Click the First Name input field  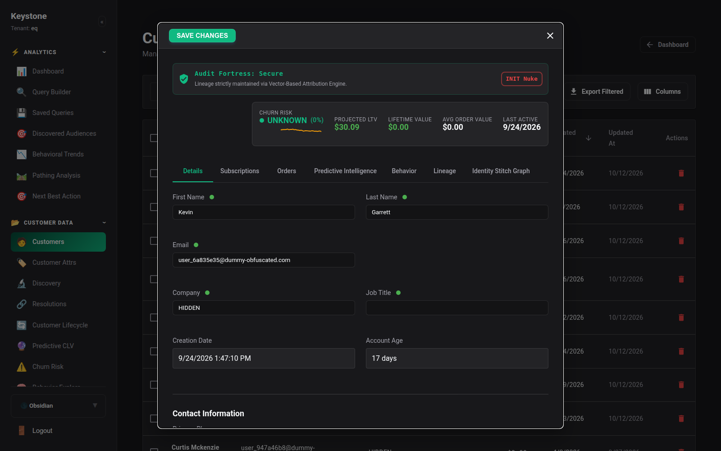click(x=264, y=212)
